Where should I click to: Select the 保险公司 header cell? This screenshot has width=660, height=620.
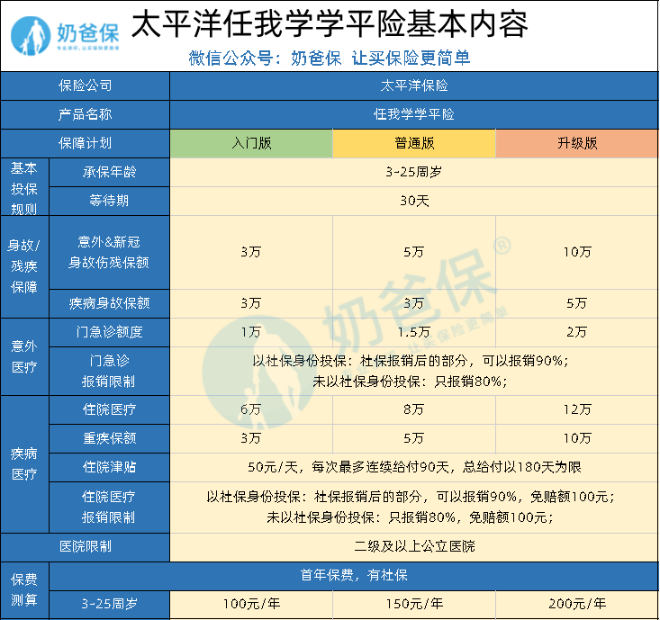(85, 85)
